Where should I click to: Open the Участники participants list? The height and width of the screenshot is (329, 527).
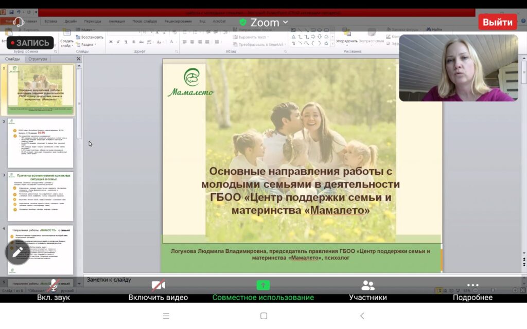367,289
